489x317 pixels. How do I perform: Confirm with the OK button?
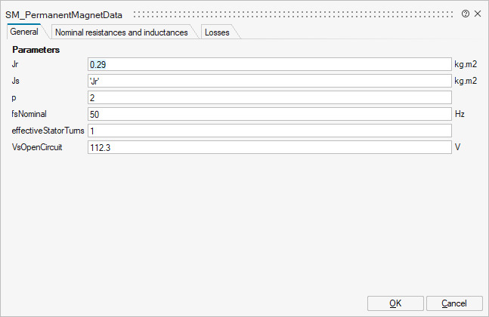(x=395, y=303)
